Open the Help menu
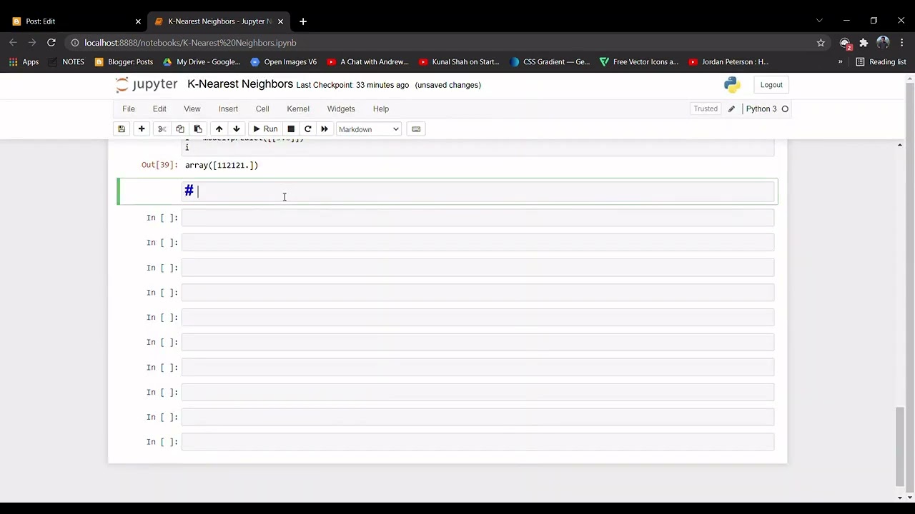Screen dimensions: 915x514 click(381, 109)
